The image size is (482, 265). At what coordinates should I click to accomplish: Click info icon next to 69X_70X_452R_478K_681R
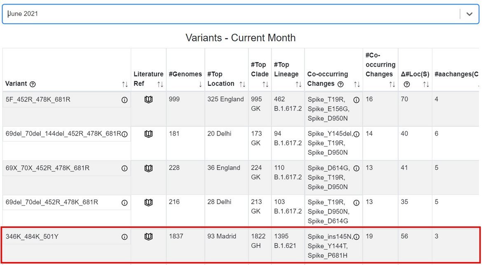[124, 168]
